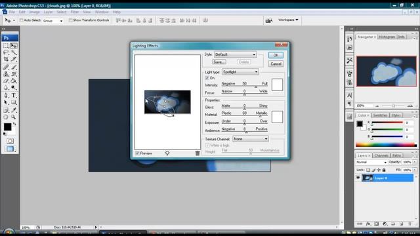Open the Auto-Select Group dropdown
The height and width of the screenshot is (236, 420).
52,20
